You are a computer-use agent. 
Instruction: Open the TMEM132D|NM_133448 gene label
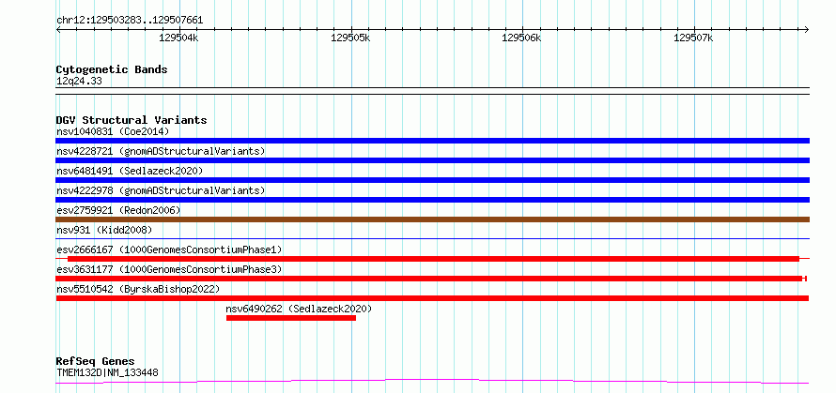(107, 372)
